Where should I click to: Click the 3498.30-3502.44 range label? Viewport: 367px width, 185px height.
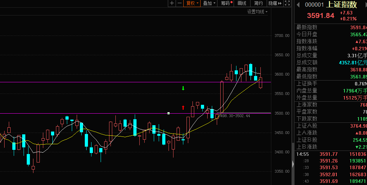tap(234, 116)
